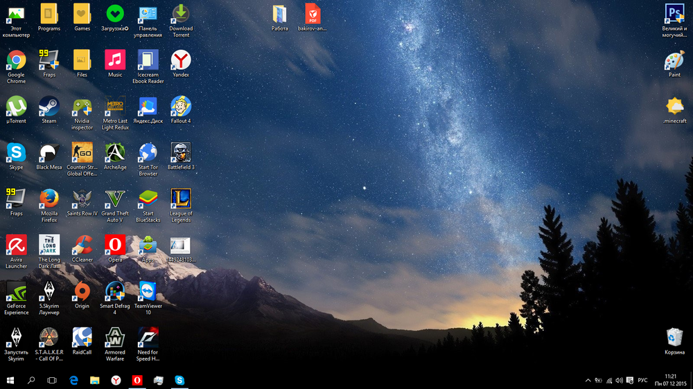The image size is (693, 389).
Task: Click the Fallout 4 shortcut
Action: pos(181,107)
